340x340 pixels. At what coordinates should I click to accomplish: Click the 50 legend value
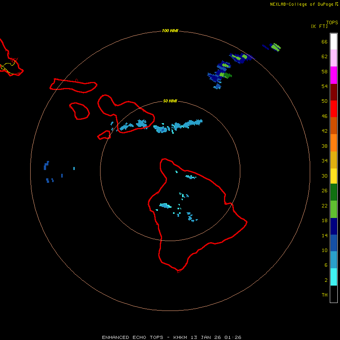tap(325, 101)
